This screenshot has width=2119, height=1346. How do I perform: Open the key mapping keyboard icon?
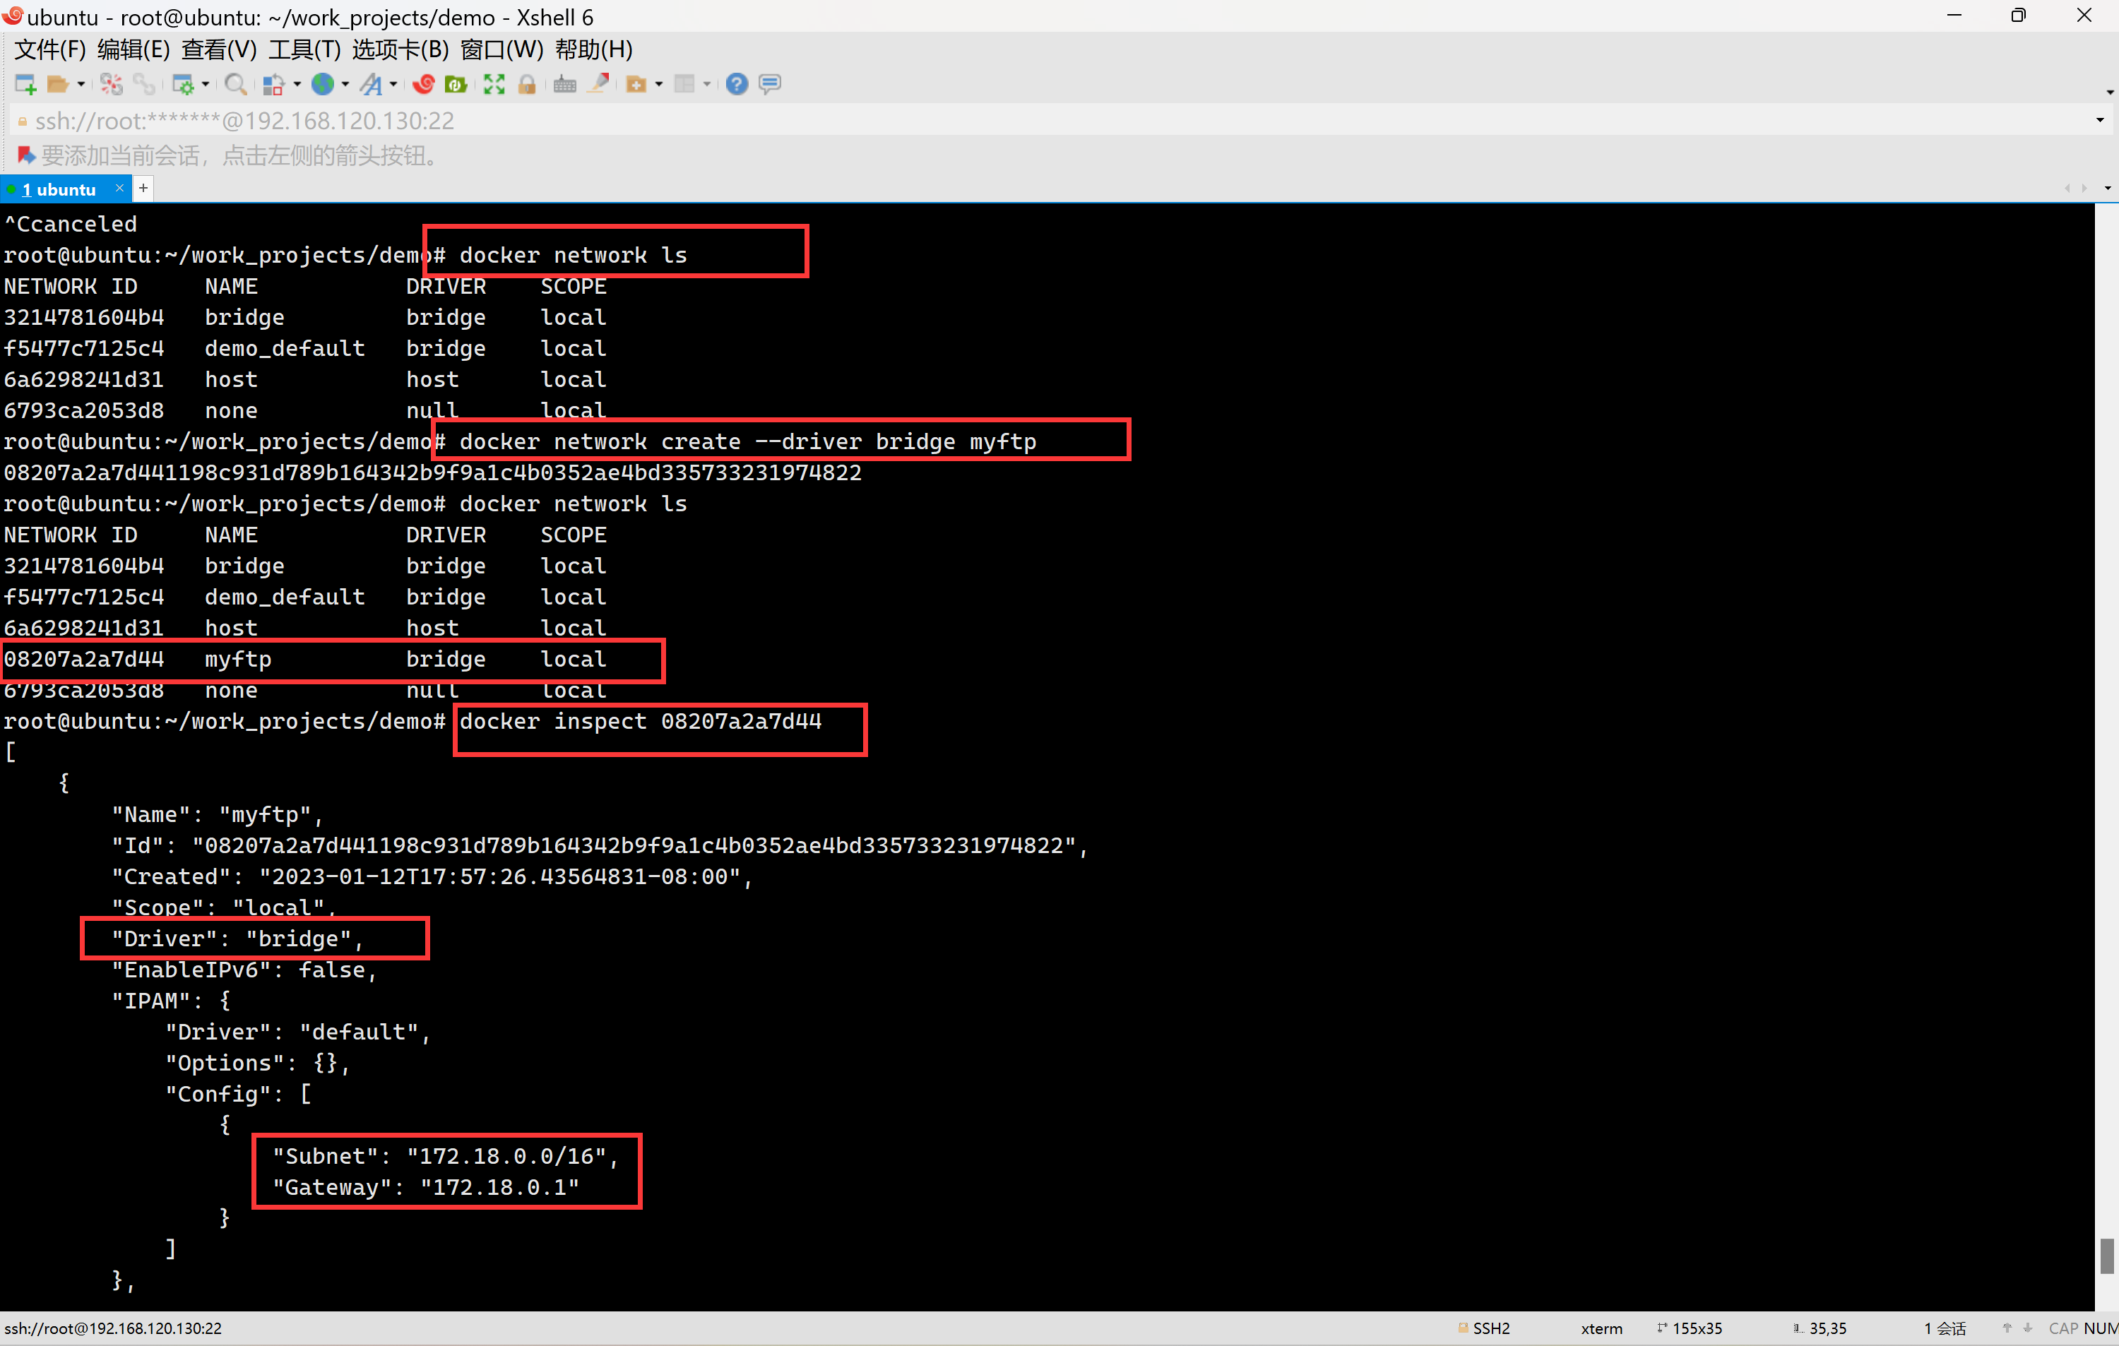(x=565, y=85)
